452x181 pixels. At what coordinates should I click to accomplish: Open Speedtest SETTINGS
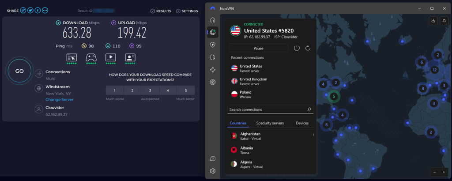coord(187,11)
